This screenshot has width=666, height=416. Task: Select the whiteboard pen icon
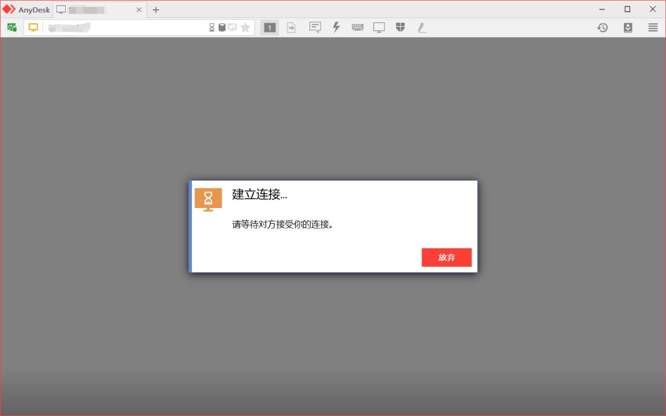point(422,27)
